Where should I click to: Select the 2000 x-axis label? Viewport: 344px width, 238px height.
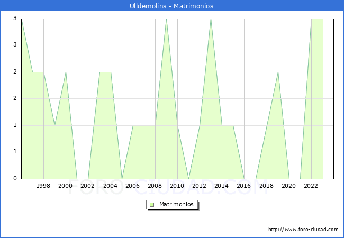click(66, 186)
